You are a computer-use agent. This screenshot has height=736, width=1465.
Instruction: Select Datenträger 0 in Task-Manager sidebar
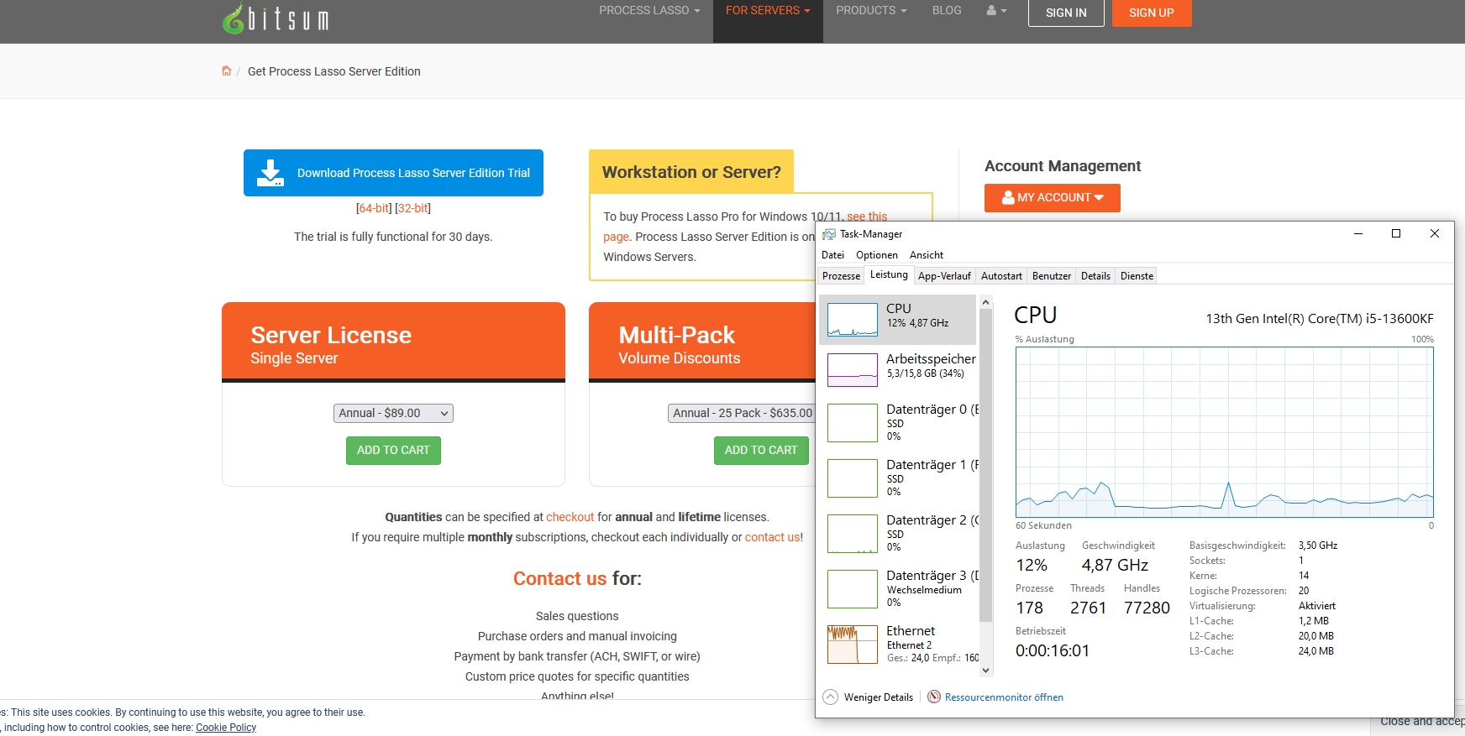coord(899,422)
